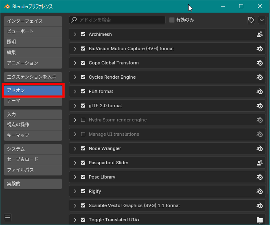Click the Blender icon on Hydra Storm row
270x225 pixels.
(259, 120)
